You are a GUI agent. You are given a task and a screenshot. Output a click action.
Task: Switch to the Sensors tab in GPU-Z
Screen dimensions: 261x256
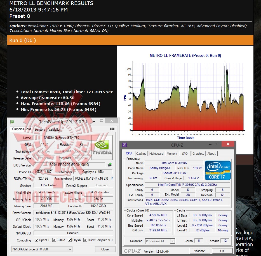(x=39, y=130)
